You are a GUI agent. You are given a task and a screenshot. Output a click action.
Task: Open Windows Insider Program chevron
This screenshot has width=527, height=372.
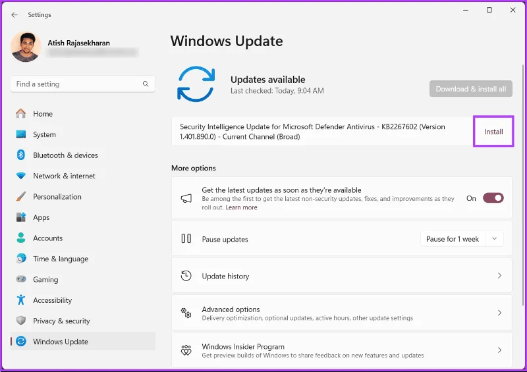pos(500,350)
